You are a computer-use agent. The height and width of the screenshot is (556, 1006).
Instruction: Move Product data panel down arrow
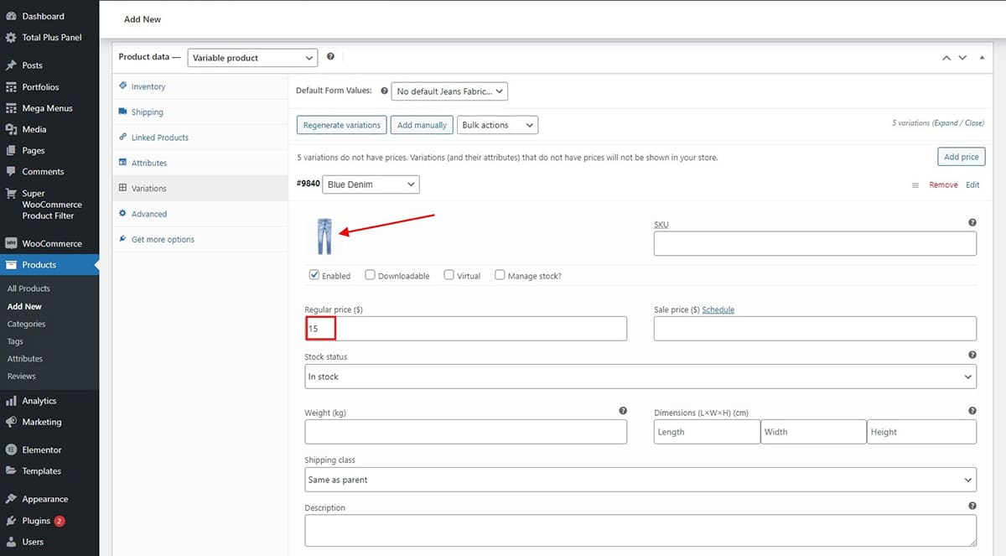pyautogui.click(x=962, y=58)
